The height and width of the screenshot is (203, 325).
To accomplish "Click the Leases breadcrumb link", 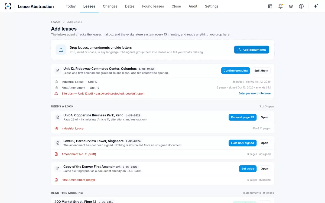I will (56, 22).
